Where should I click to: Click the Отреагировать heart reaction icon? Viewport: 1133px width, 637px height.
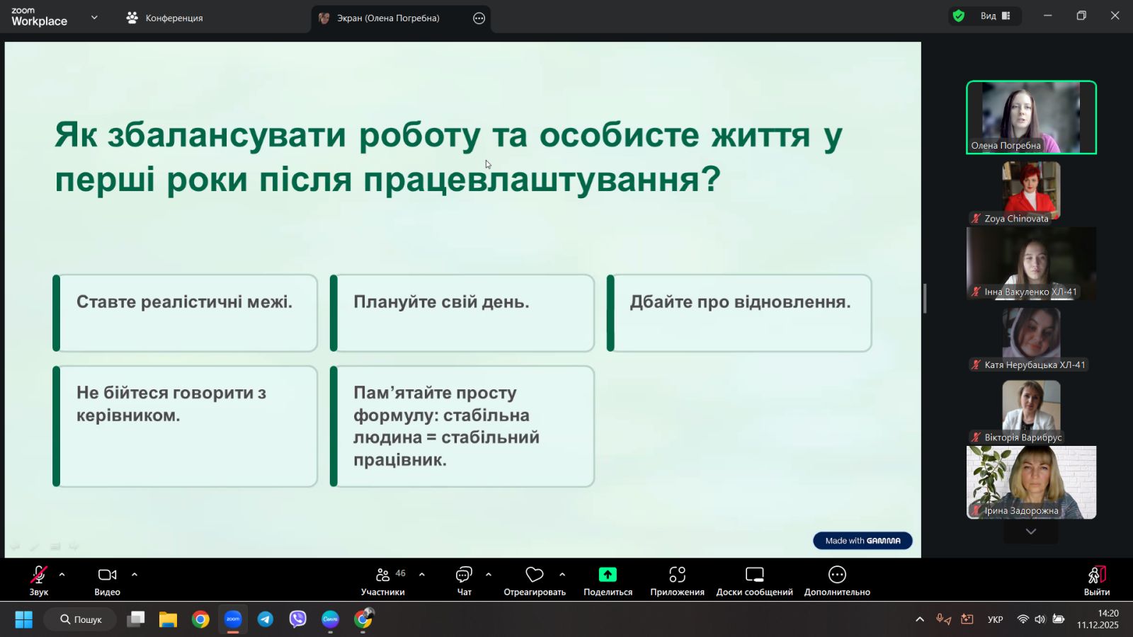(535, 575)
